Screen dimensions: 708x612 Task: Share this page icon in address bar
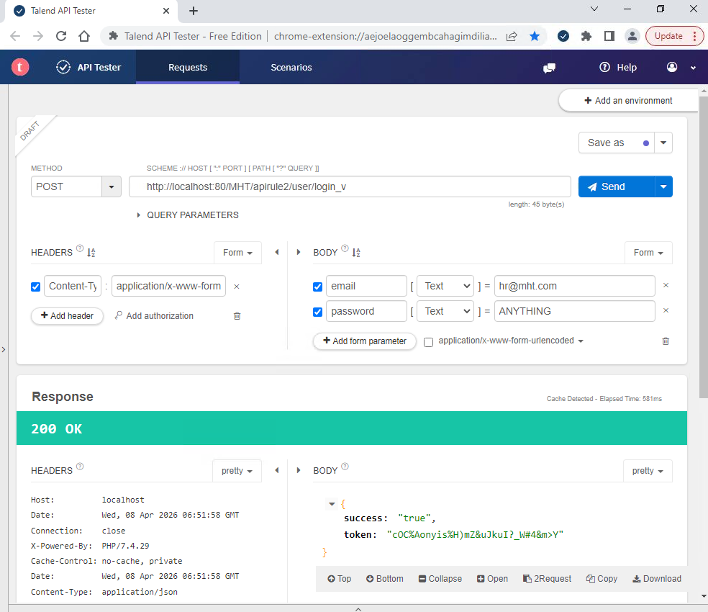pyautogui.click(x=512, y=36)
